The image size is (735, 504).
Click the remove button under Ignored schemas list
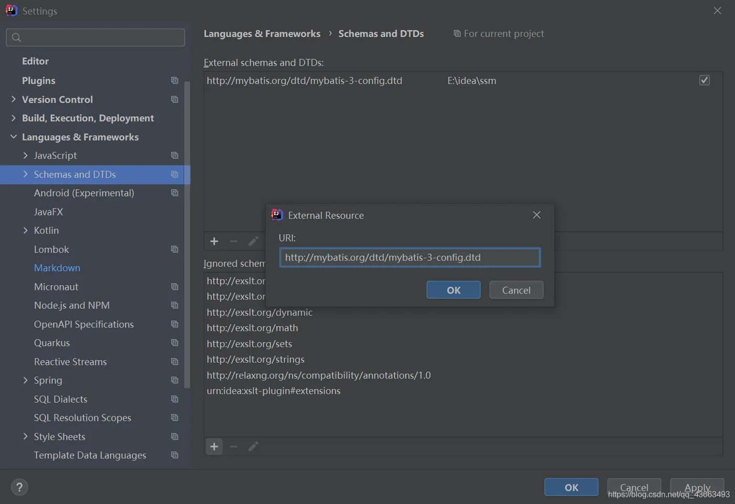(234, 447)
